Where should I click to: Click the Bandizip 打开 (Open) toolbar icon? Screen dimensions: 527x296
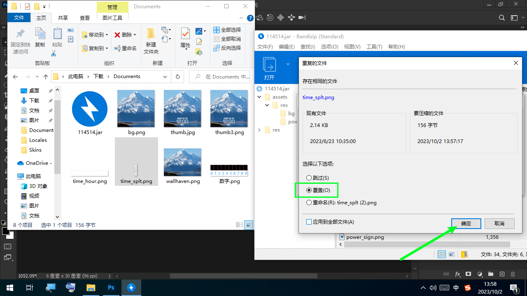coord(270,65)
